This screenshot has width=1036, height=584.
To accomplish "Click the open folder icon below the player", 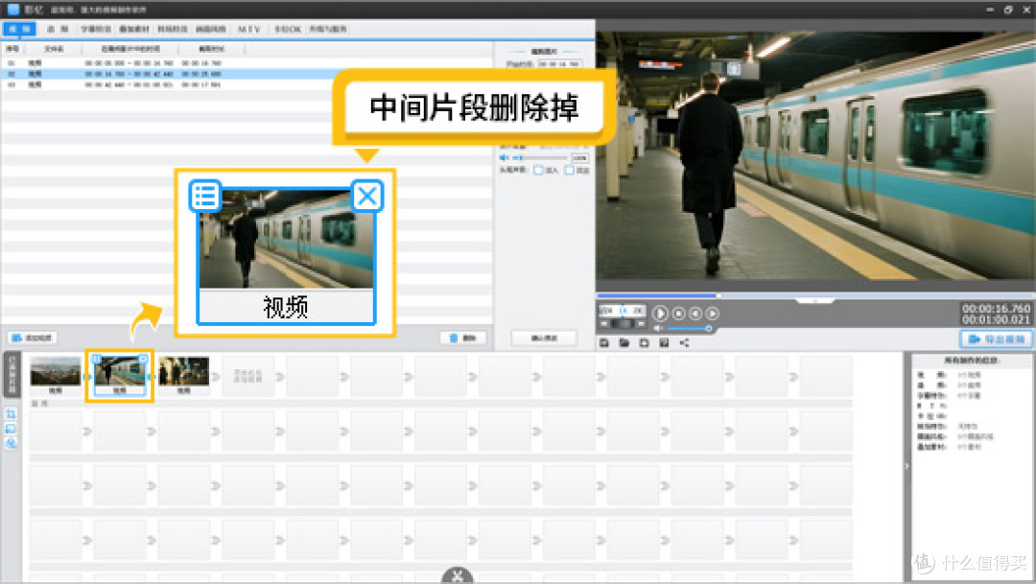I will pos(624,343).
